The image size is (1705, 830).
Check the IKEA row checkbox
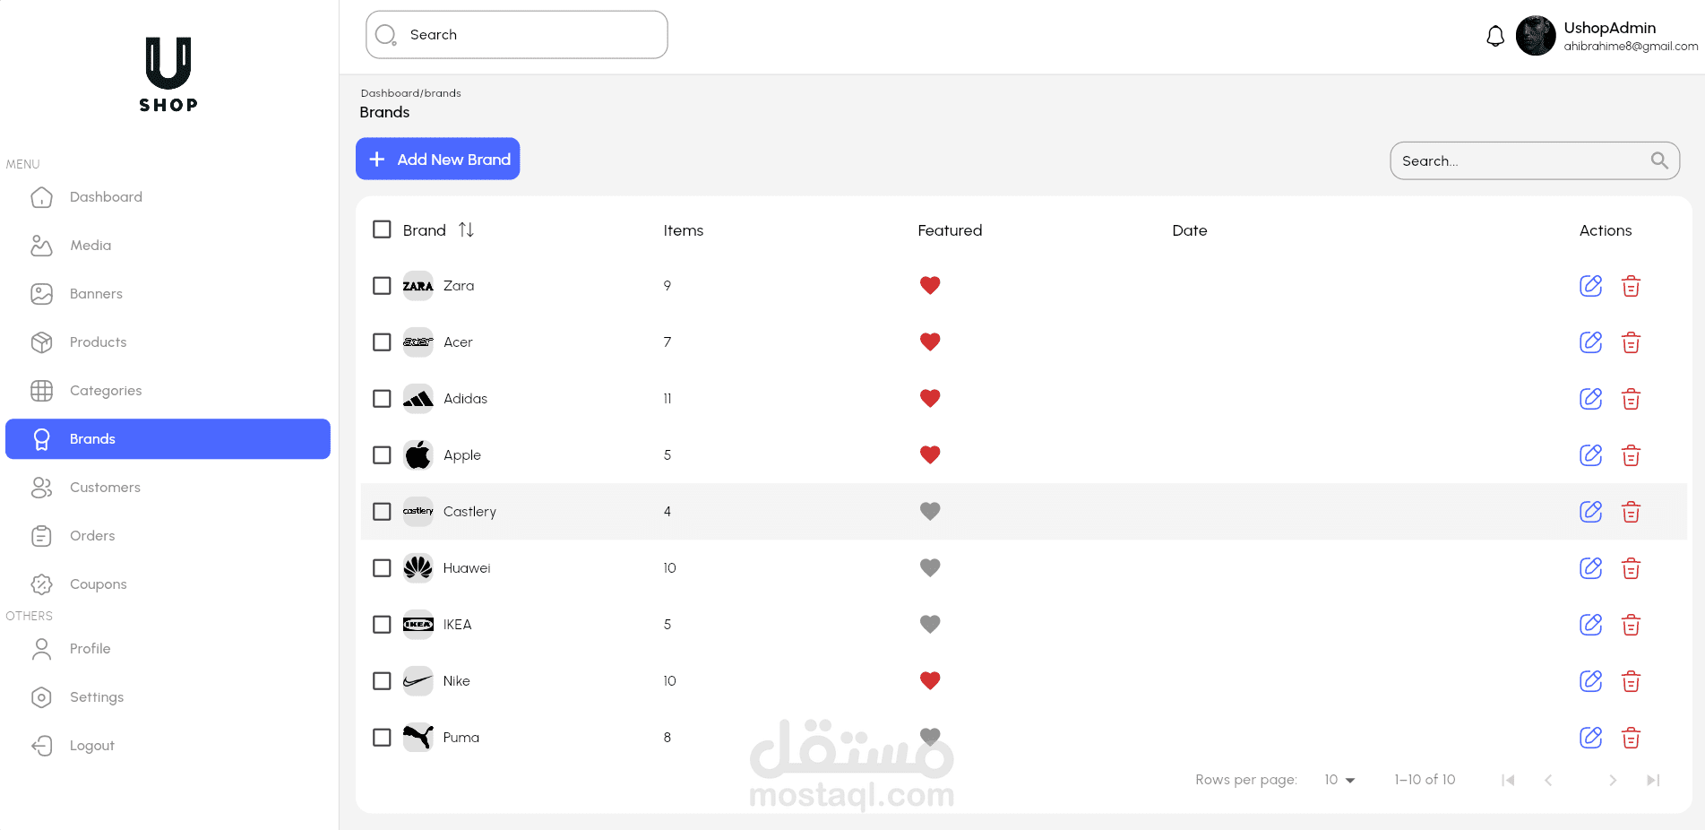tap(382, 625)
